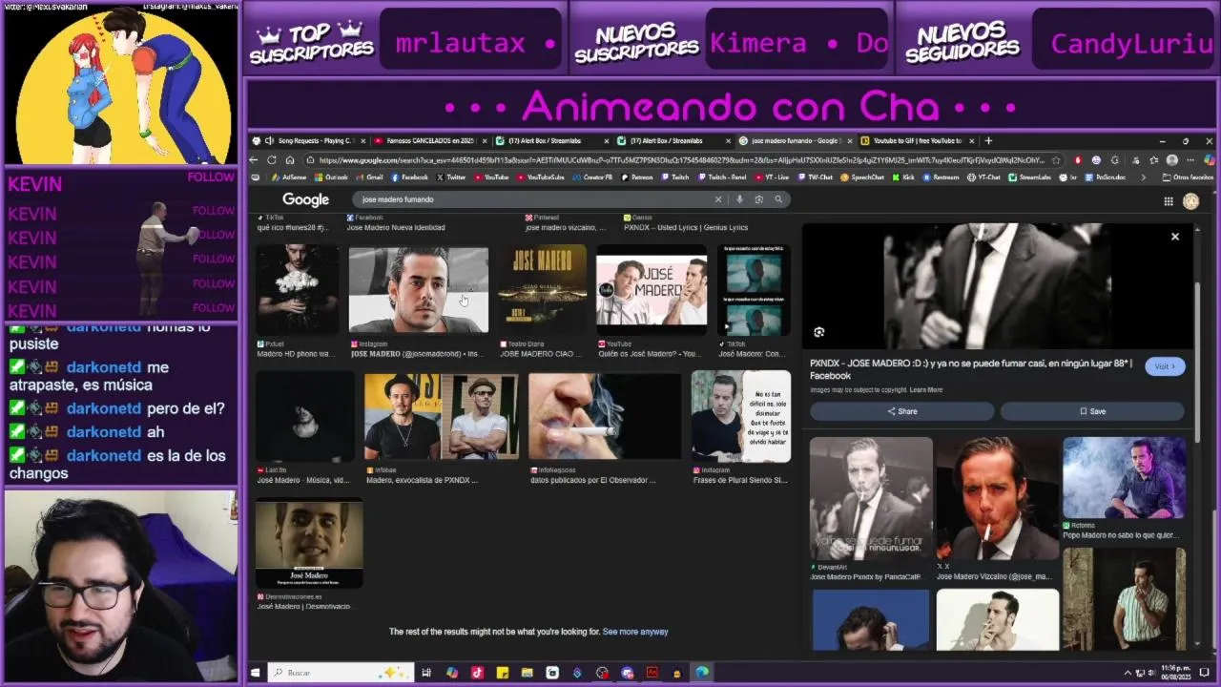Open Infobae Madero excvocalista thumbnail
1221x687 pixels.
click(441, 416)
